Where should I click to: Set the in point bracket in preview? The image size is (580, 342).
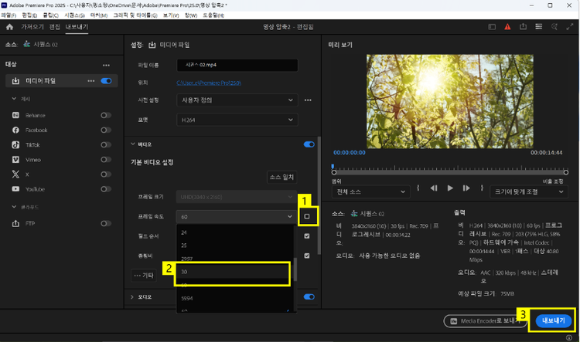pos(418,188)
